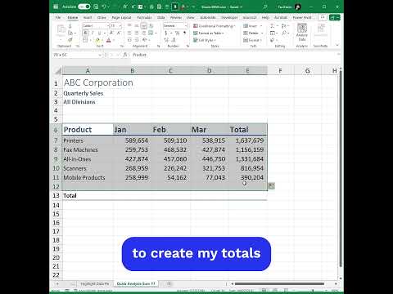This screenshot has height=294, width=393.
Task: Open the File tab
Action: click(x=58, y=17)
